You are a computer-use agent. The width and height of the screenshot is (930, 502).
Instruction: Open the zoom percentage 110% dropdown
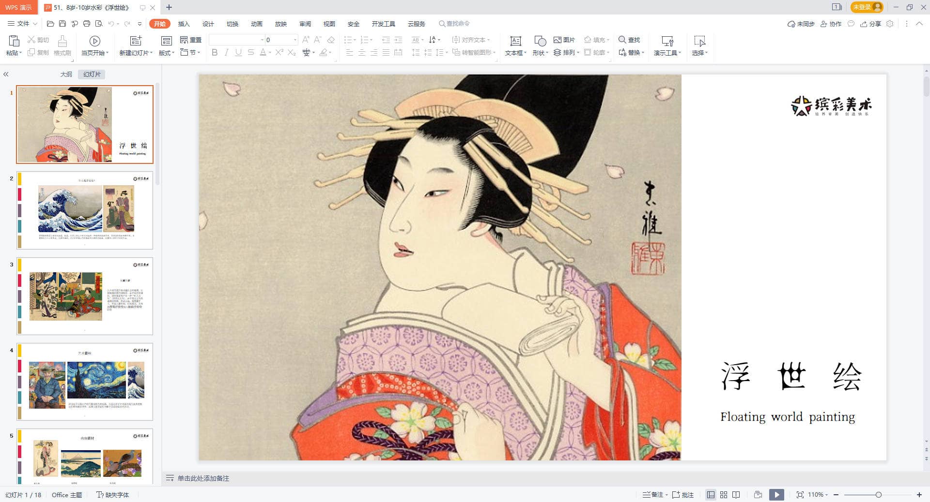coord(818,495)
